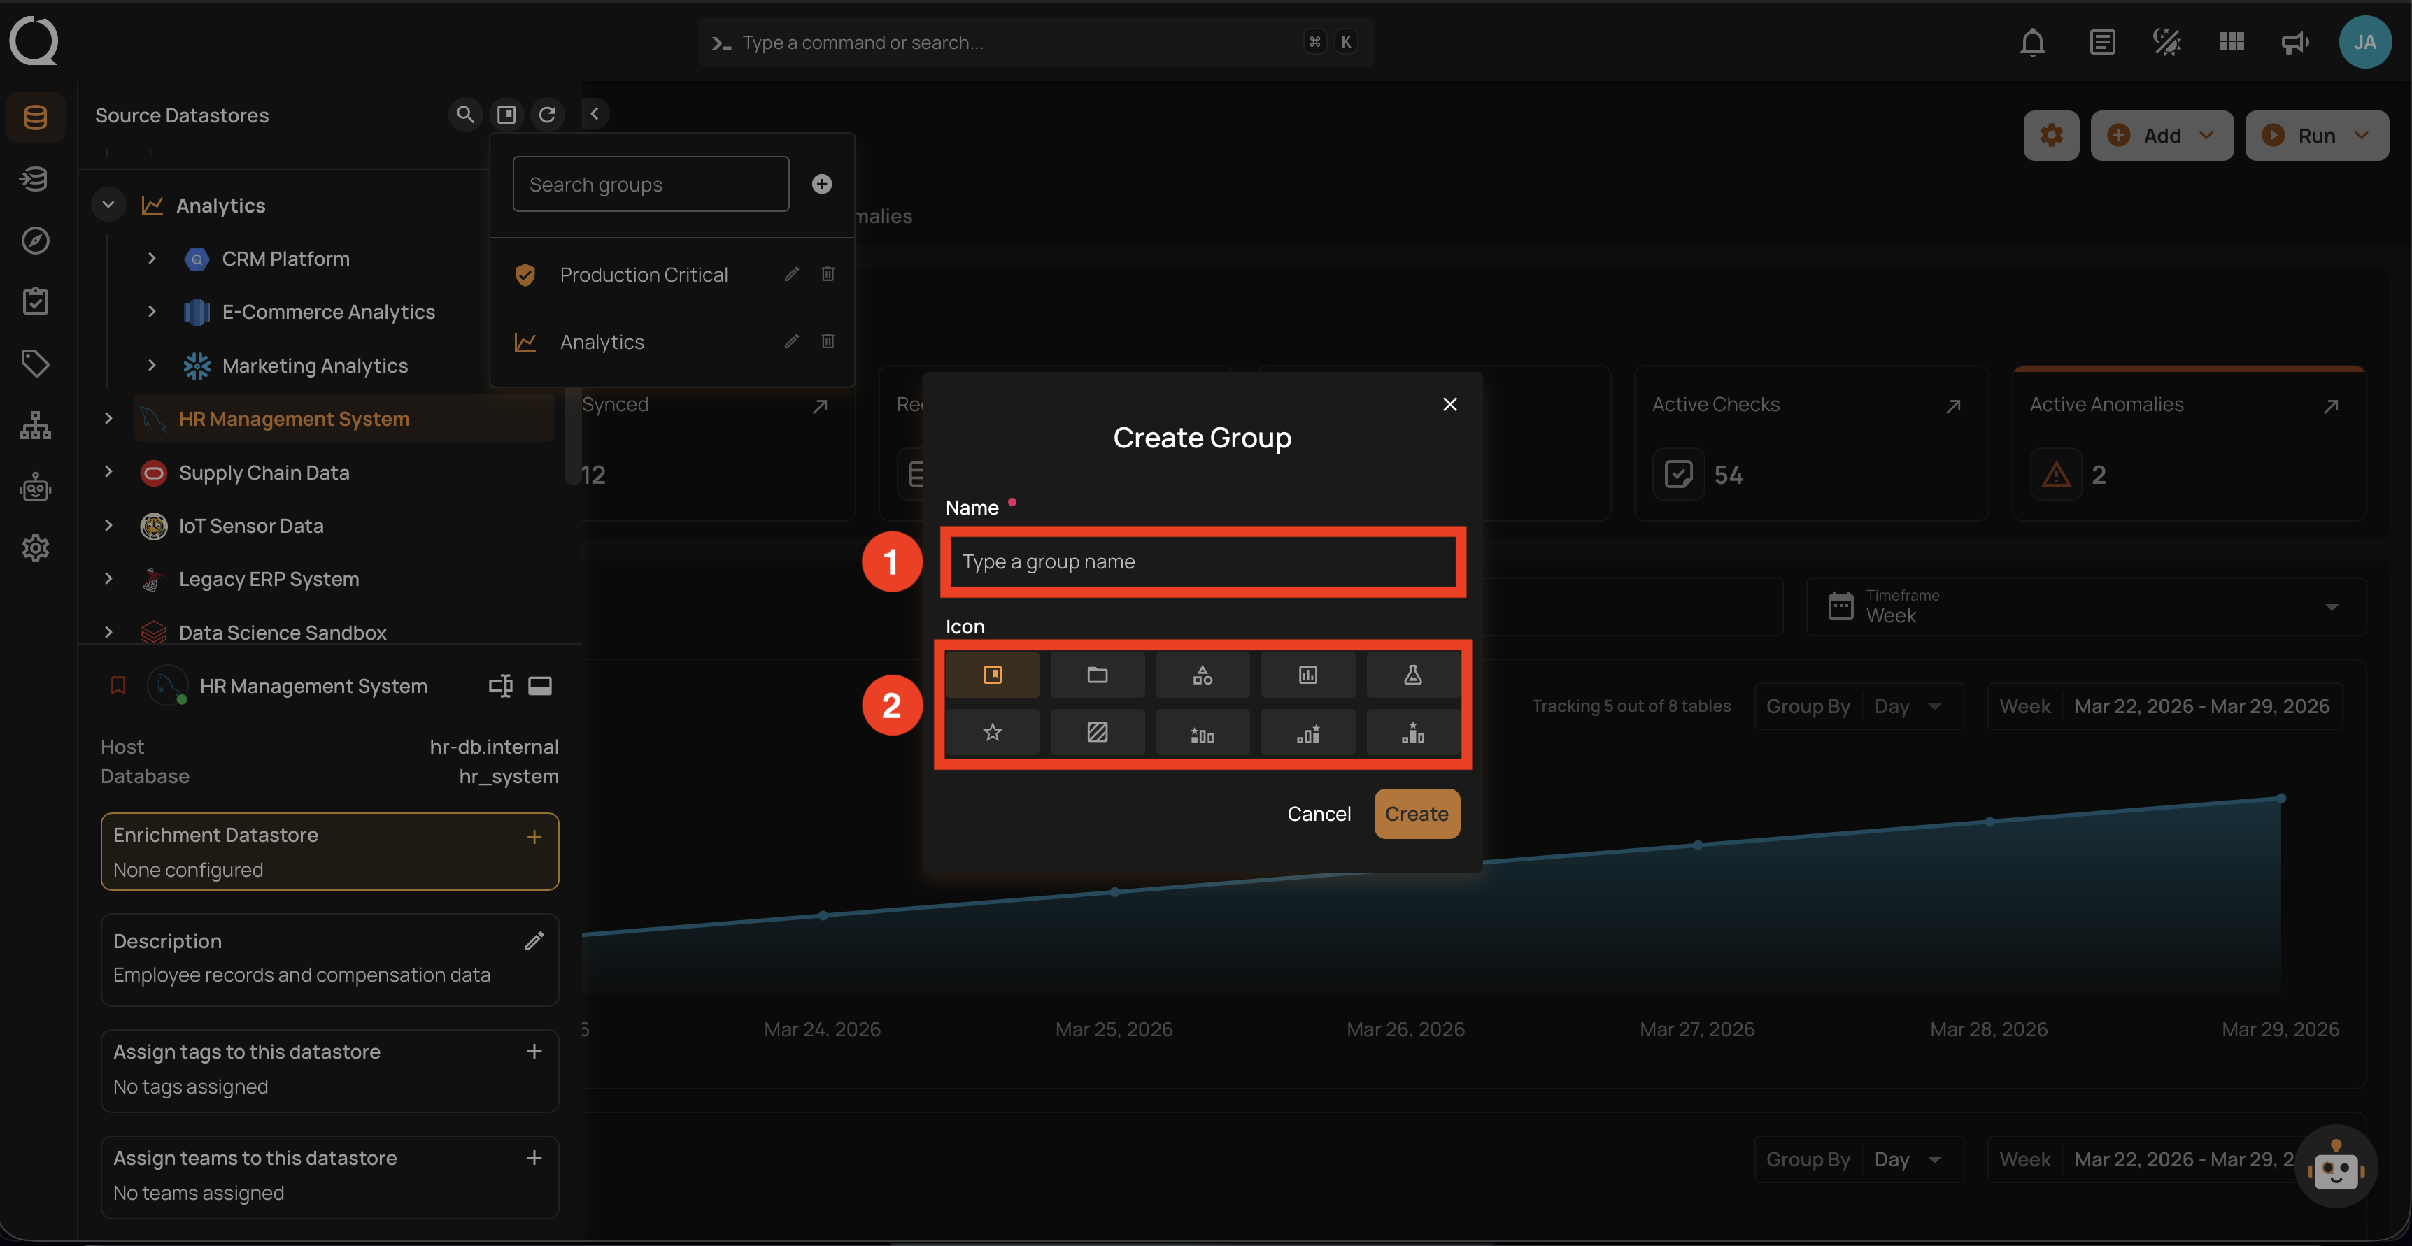This screenshot has width=2412, height=1246.
Task: Open the AI assistant robot icon in sidebar
Action: pos(35,487)
